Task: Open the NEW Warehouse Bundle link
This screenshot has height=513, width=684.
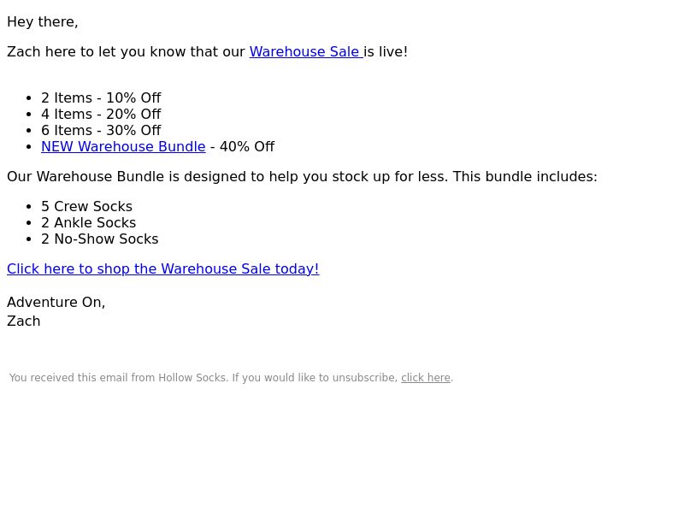Action: [x=123, y=146]
